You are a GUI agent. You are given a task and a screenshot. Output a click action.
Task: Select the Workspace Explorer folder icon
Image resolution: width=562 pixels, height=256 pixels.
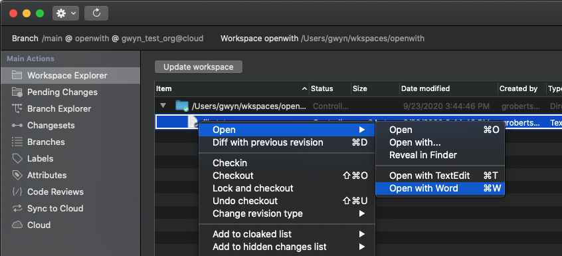(x=17, y=75)
